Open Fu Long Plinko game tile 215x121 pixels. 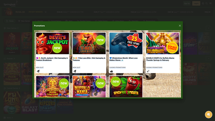pyautogui.click(x=12, y=103)
